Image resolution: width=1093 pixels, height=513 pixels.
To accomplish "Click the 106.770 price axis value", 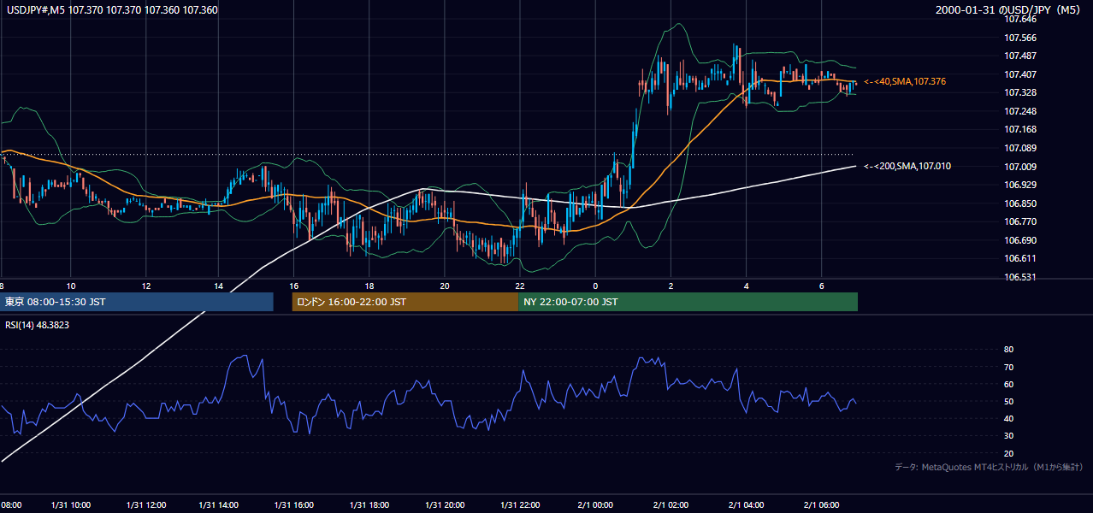I will tap(1019, 221).
